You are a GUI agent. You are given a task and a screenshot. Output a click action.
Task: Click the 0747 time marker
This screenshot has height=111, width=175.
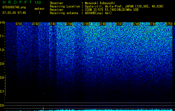pyautogui.click(x=119, y=24)
